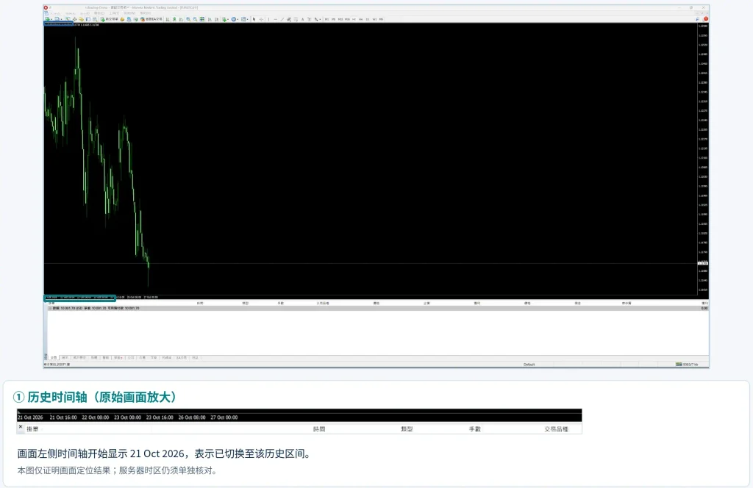Select the 郵箱 terminal tab
This screenshot has height=488, width=753.
(x=118, y=357)
